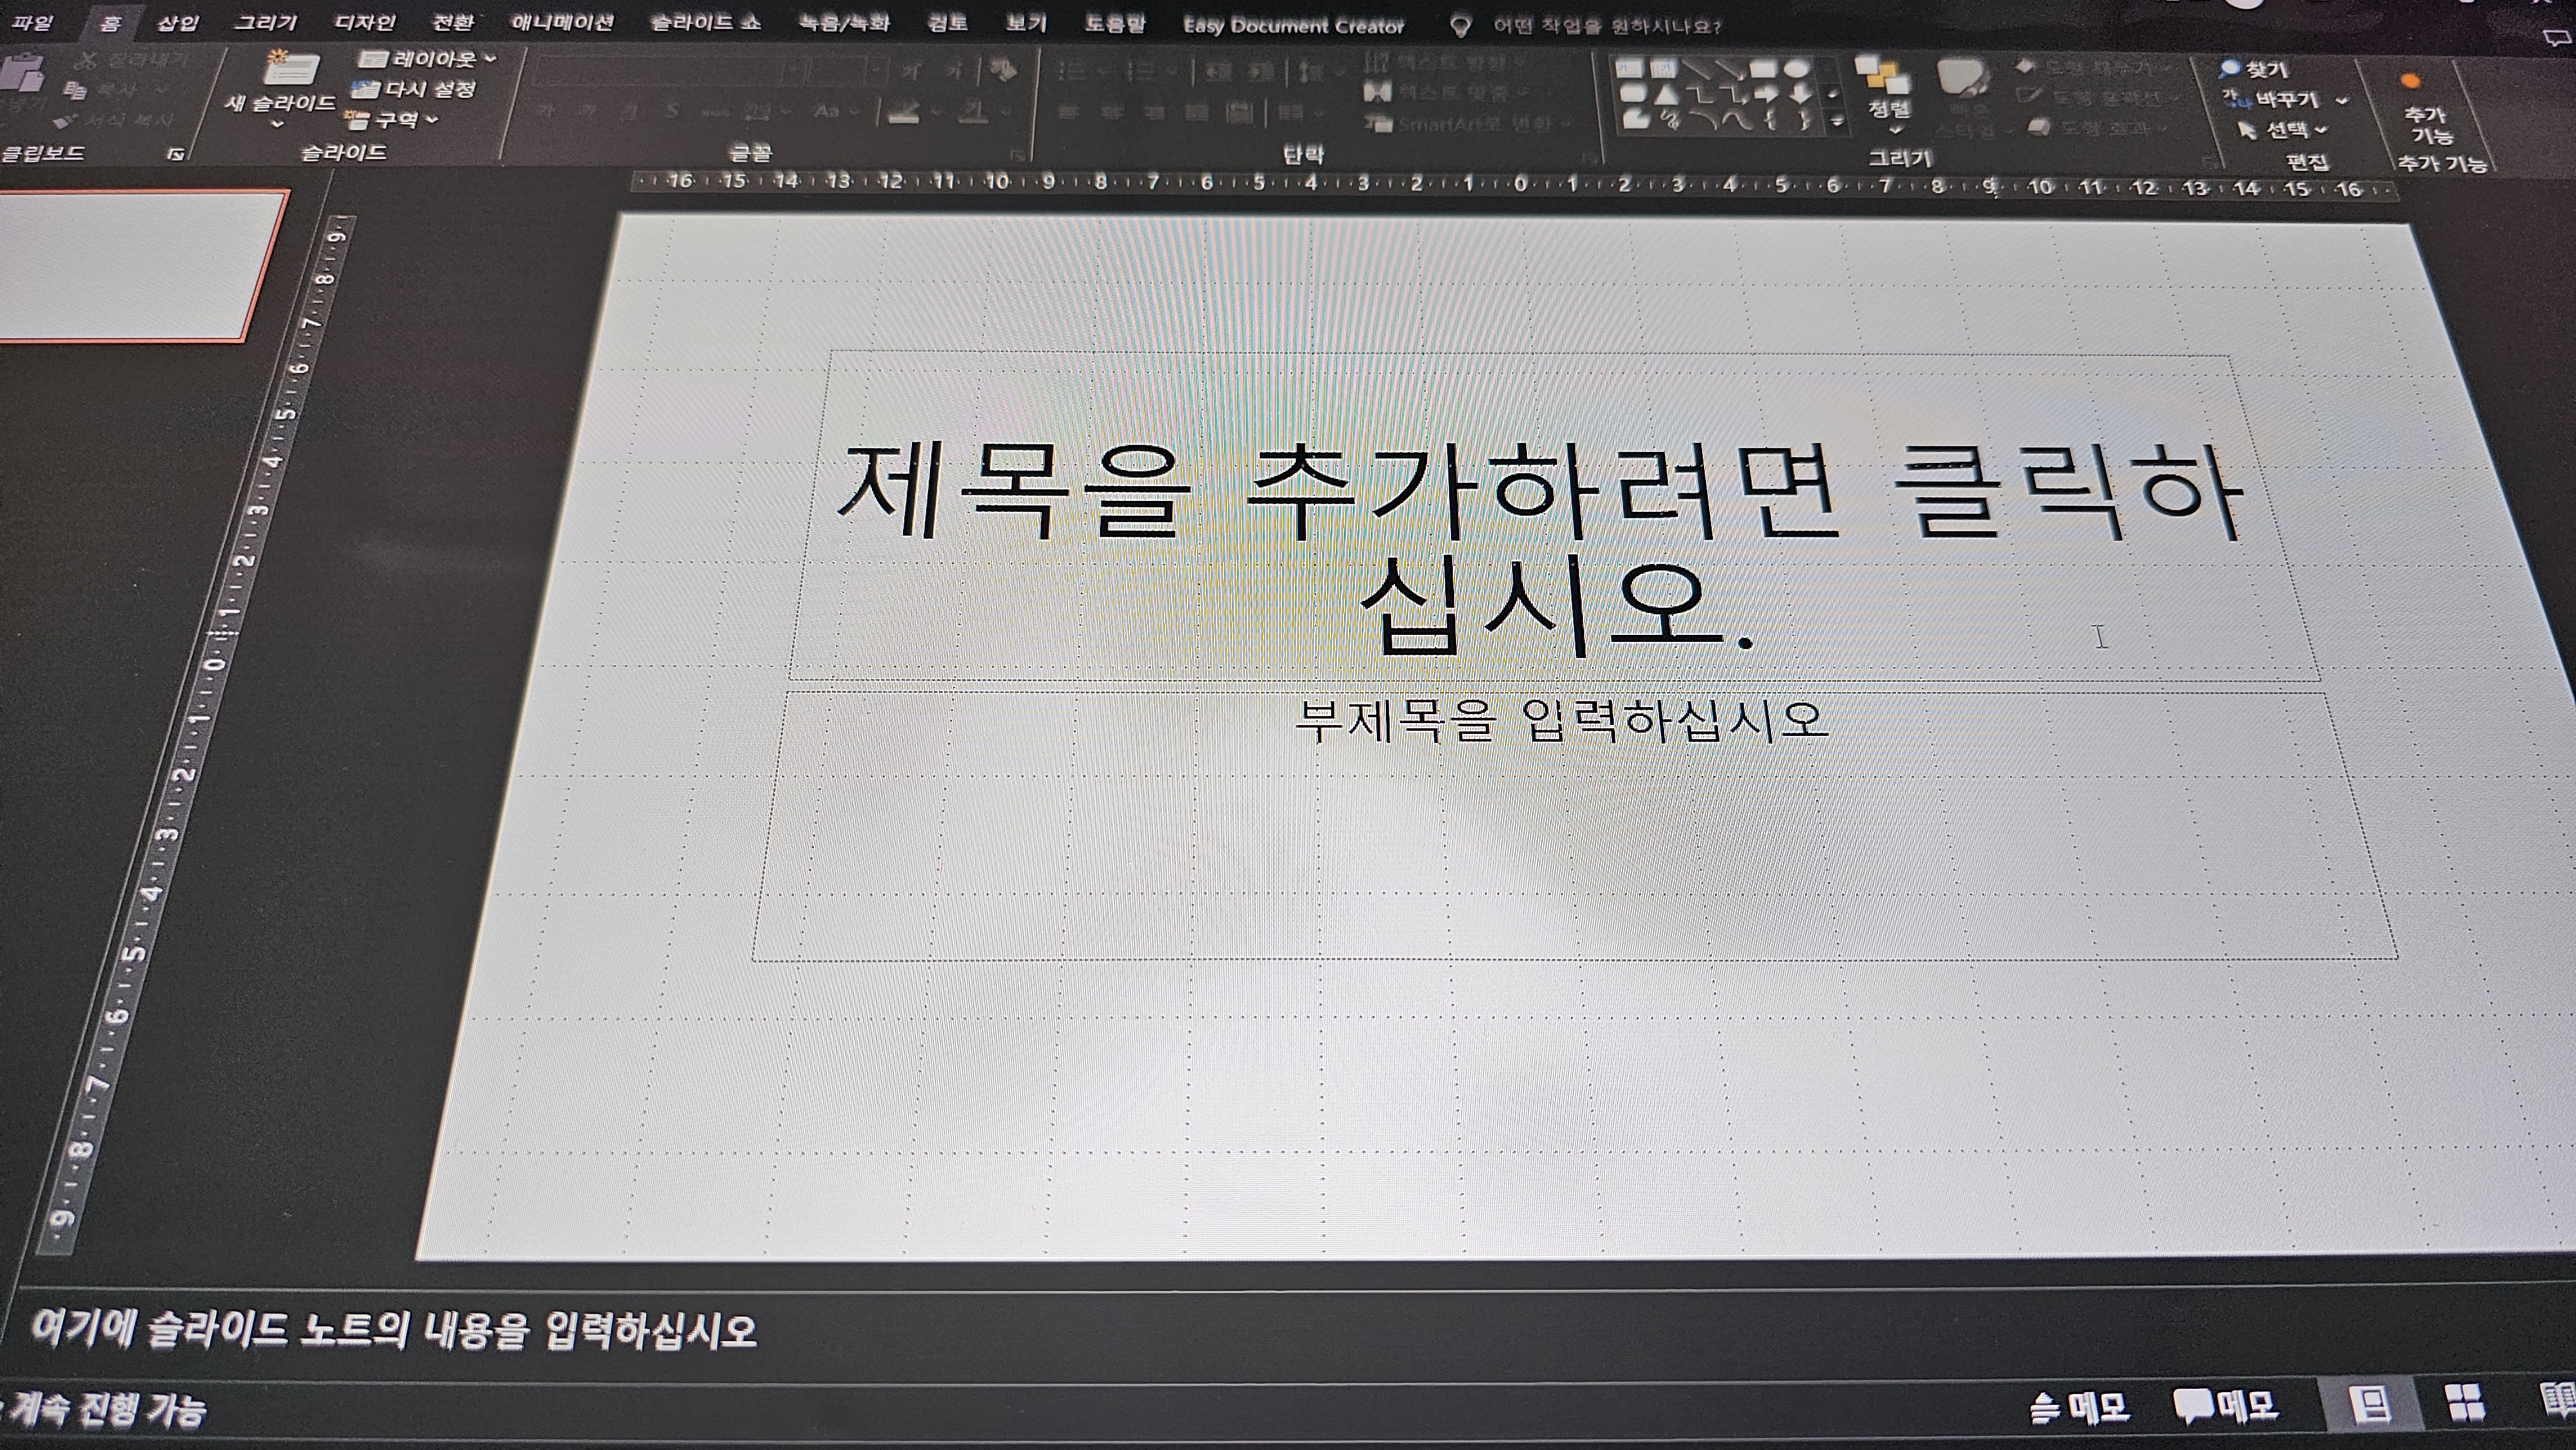Click 찾기 (Find) magnifier icon

click(x=2229, y=69)
